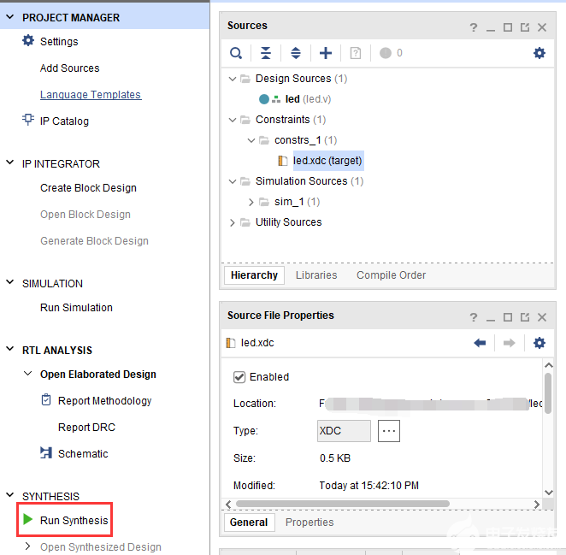Viewport: 566px width, 555px height.
Task: Click the Add Sources plus icon
Action: [326, 53]
